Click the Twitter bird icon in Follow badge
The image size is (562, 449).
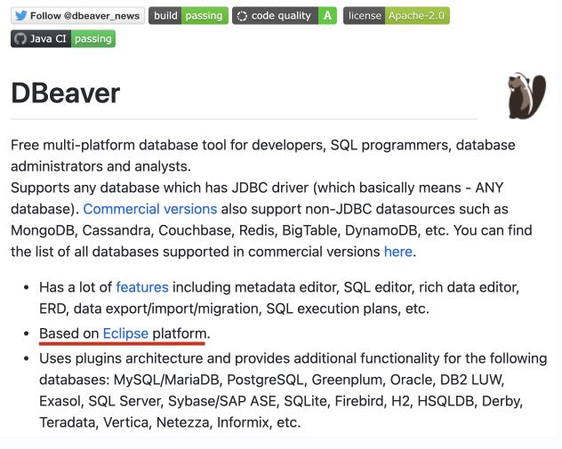[20, 16]
